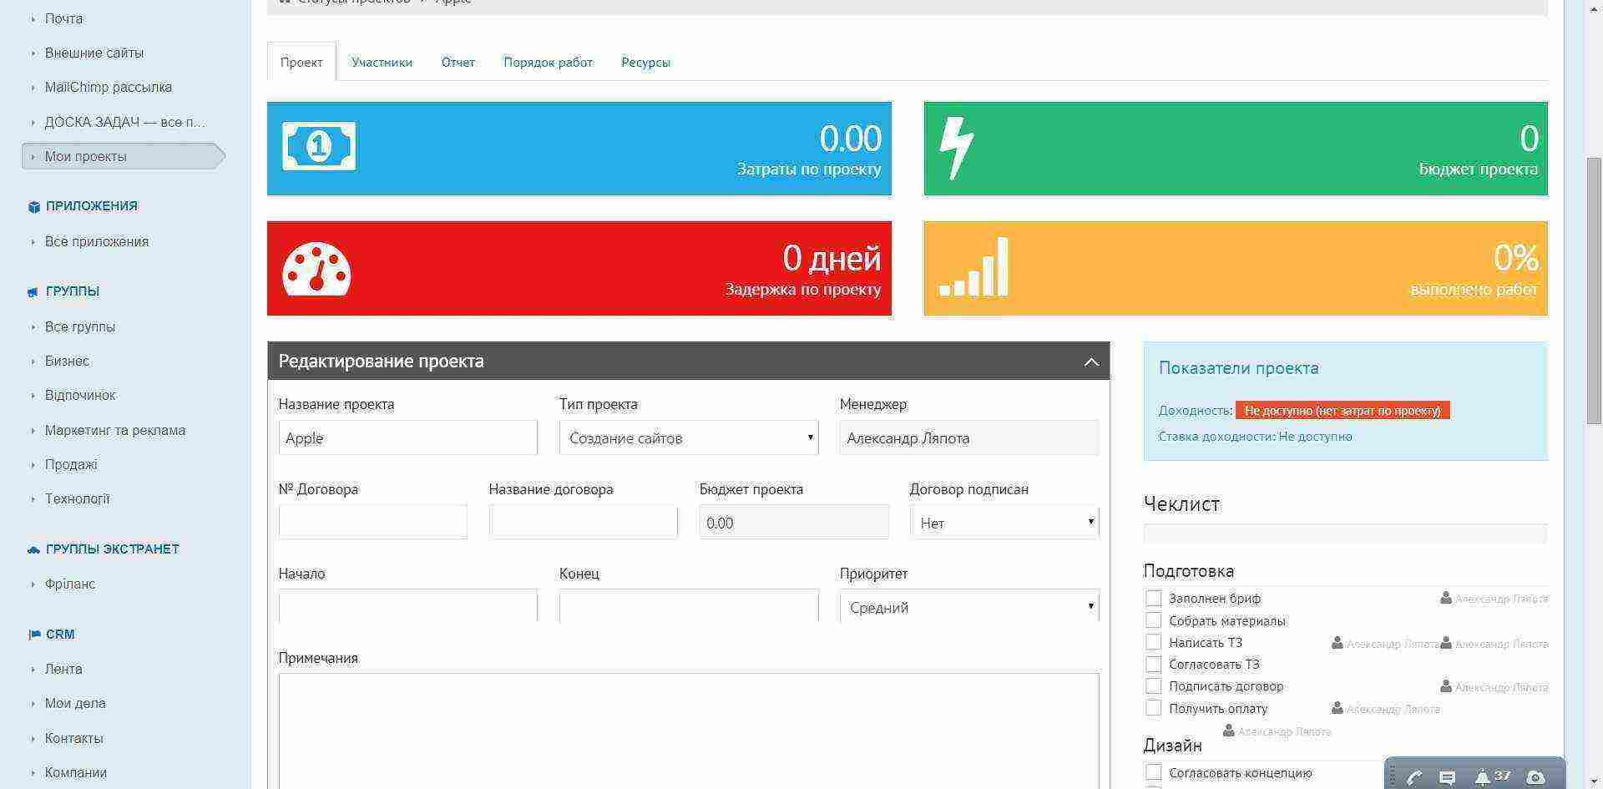Open the Отчет tab
1603x789 pixels.
tap(458, 62)
